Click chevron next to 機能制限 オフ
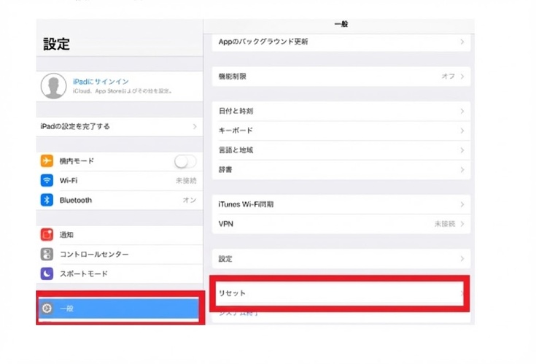Screen dimensions: 536x364 point(462,76)
